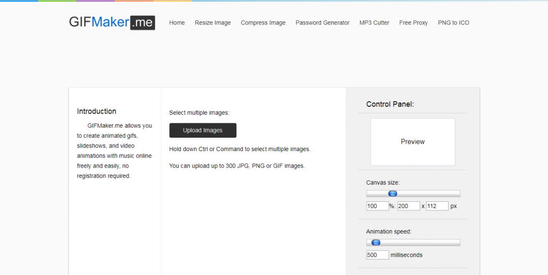
Task: Click the Control Panel heading
Action: [390, 104]
